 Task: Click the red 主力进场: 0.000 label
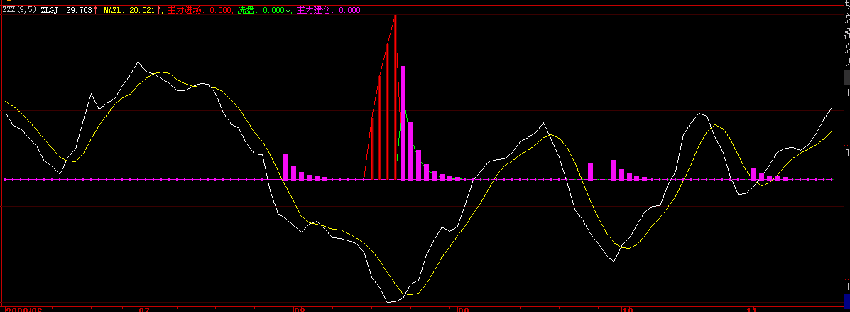pyautogui.click(x=200, y=11)
